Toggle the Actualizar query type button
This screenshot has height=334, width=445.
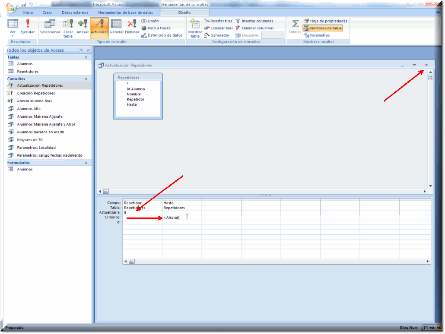99,27
